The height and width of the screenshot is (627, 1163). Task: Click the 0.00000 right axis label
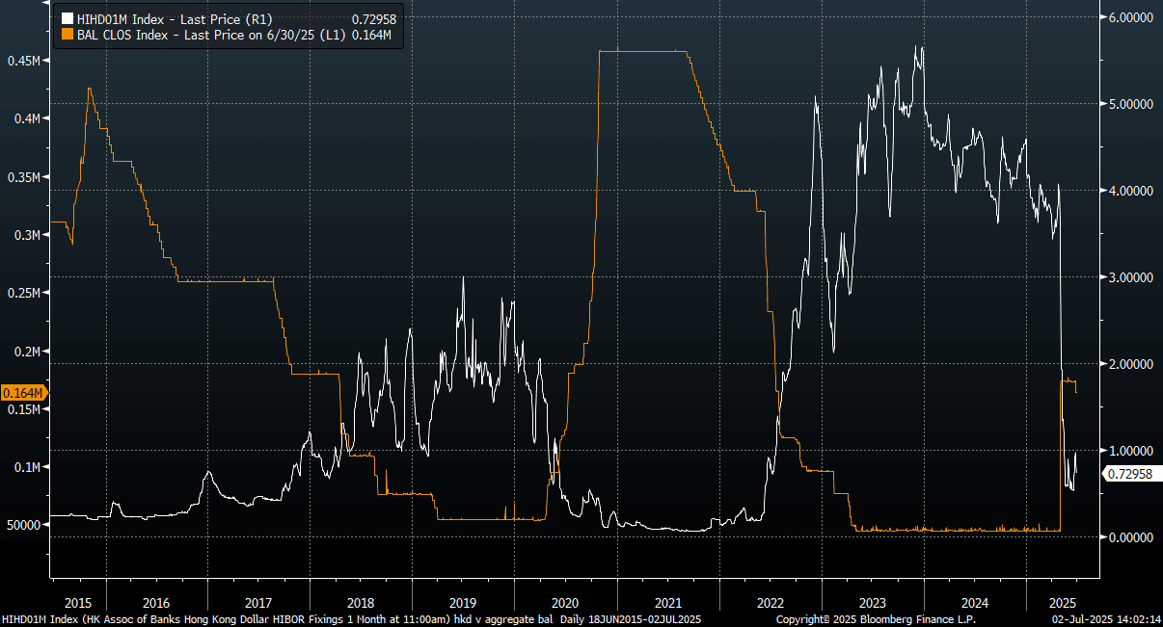pyautogui.click(x=1128, y=537)
